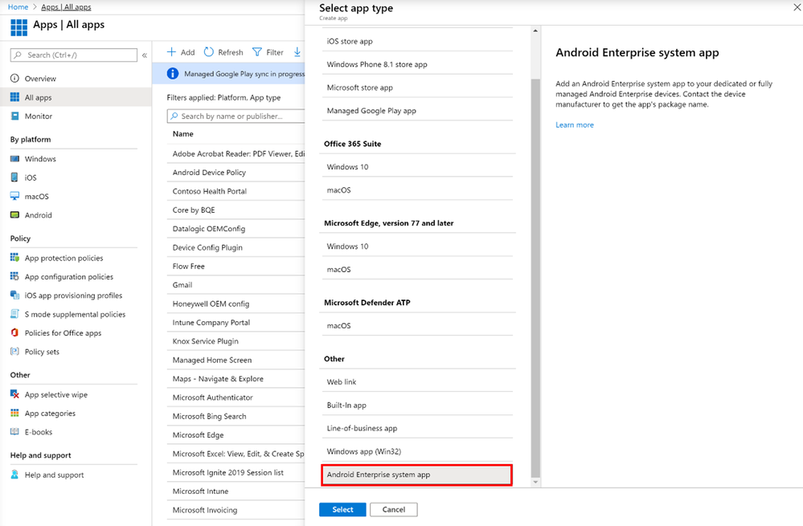Click the Add plus icon
Viewport: 803px width, 526px height.
pyautogui.click(x=171, y=52)
